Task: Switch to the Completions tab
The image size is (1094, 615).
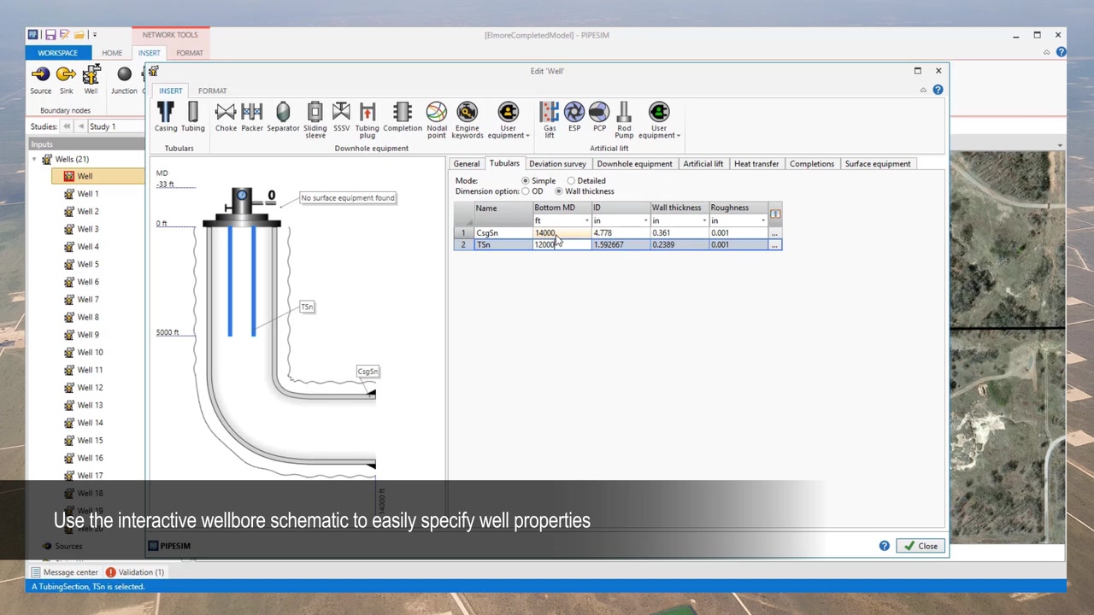Action: pyautogui.click(x=812, y=164)
